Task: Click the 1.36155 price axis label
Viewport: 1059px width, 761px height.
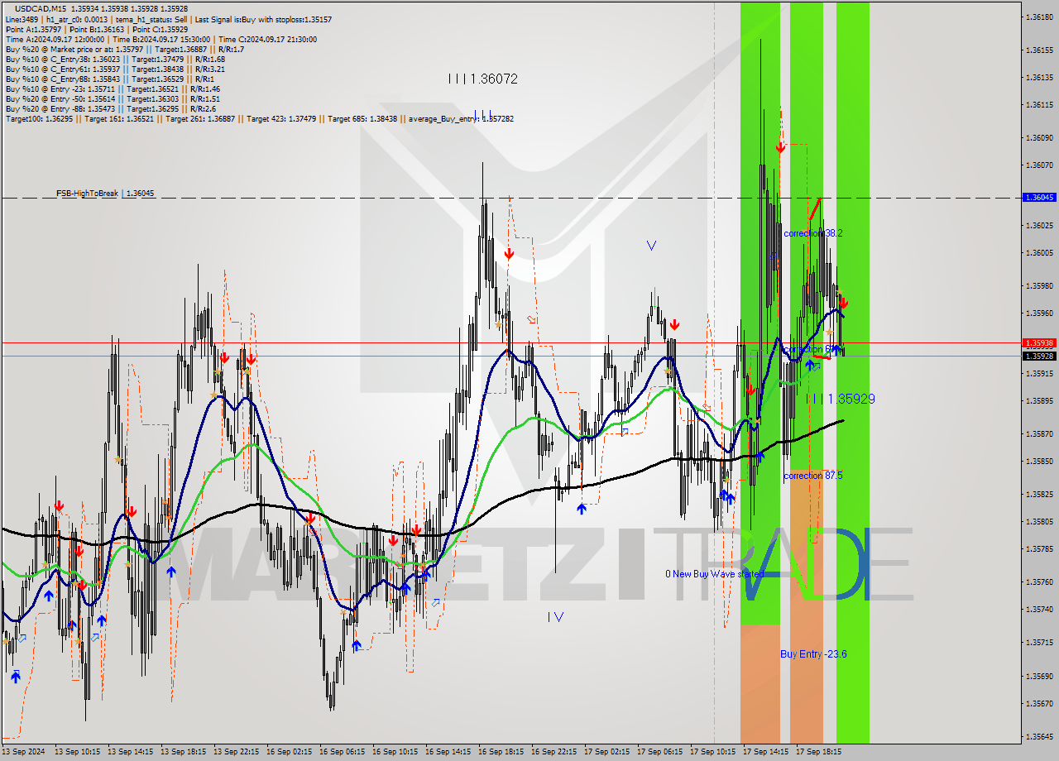Action: (1039, 50)
